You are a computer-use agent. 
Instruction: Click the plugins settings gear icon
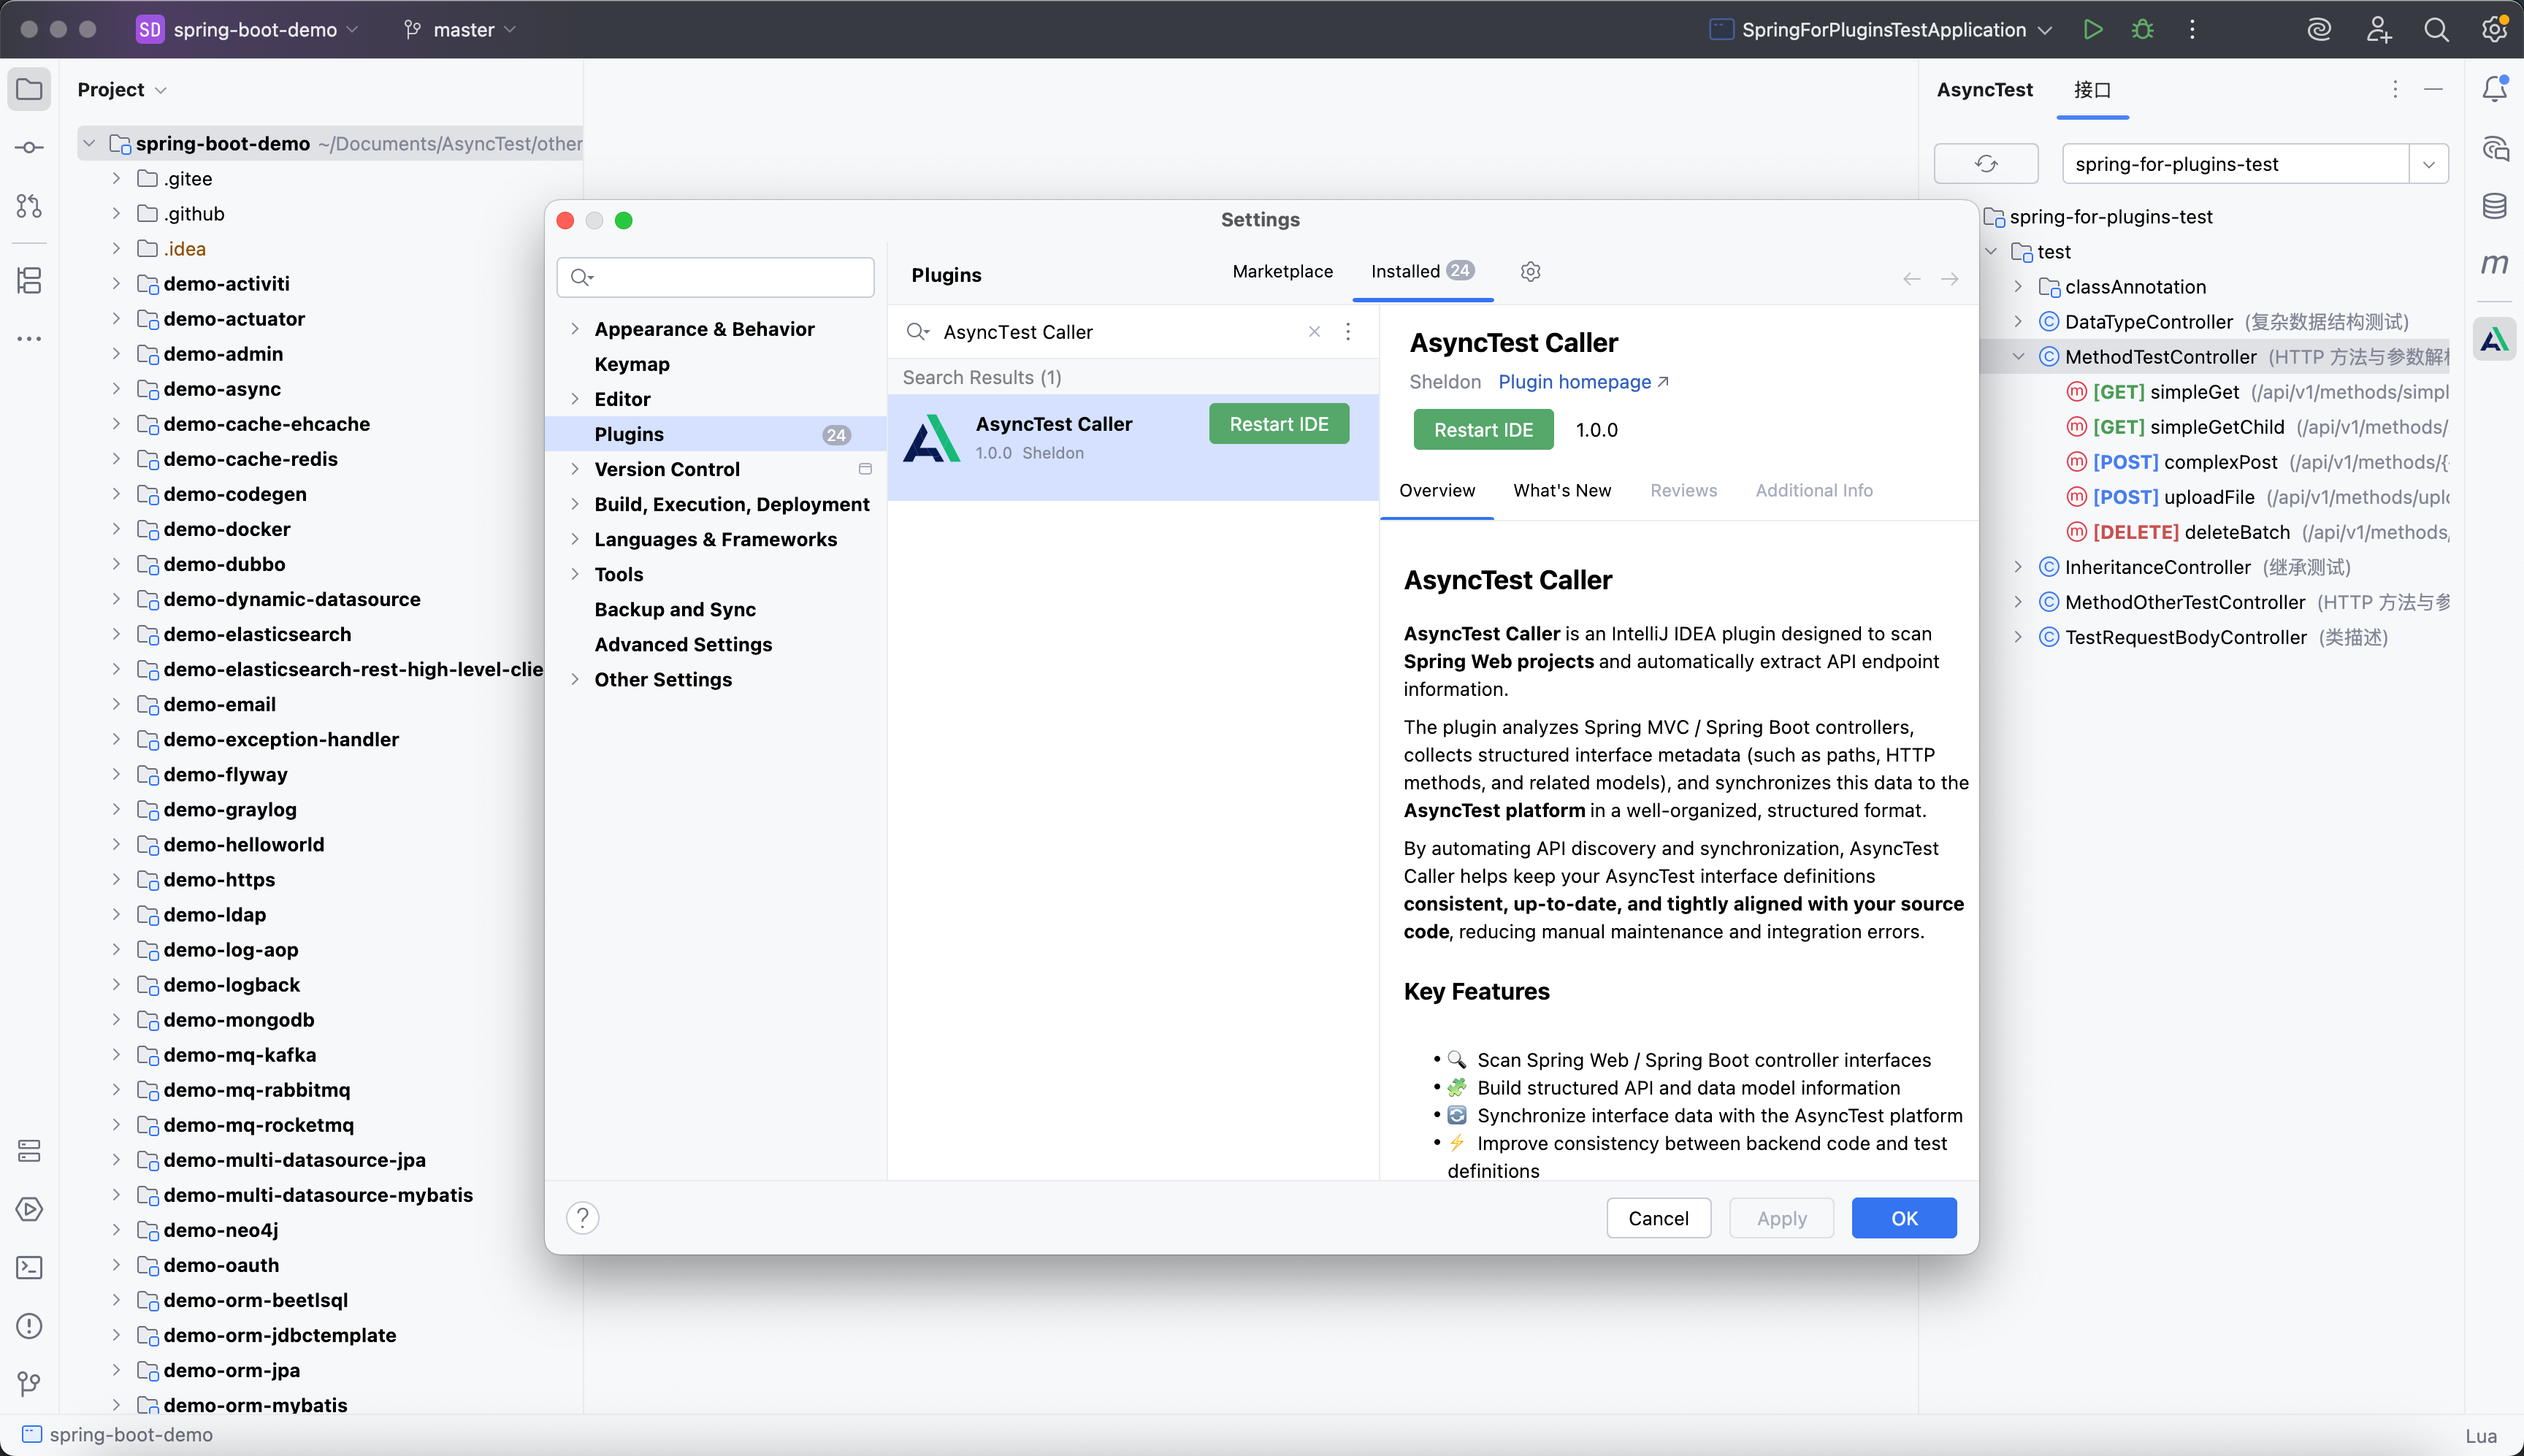click(x=1530, y=271)
